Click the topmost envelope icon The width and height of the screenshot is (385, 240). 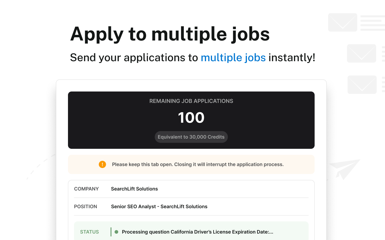point(343,22)
